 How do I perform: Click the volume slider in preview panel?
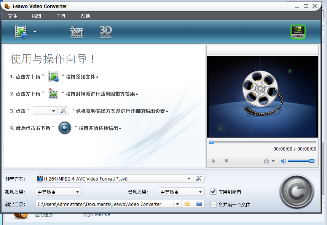click(301, 161)
